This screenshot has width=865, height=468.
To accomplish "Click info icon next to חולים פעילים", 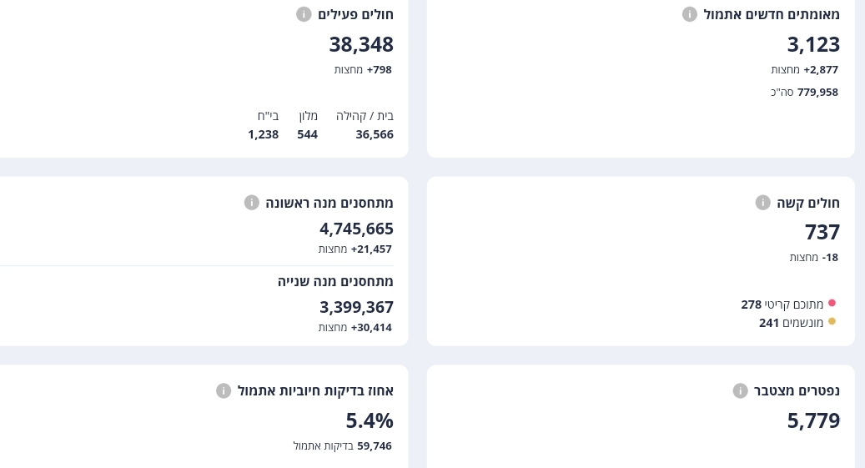I will click(x=304, y=14).
